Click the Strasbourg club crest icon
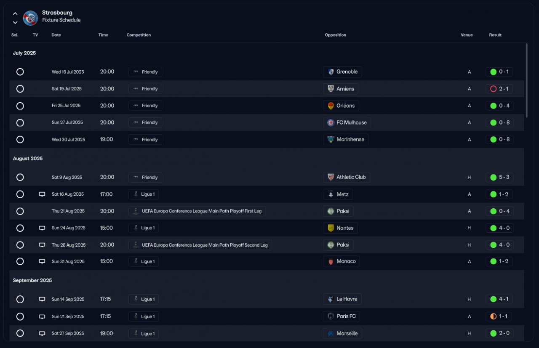539x348 pixels. point(30,18)
